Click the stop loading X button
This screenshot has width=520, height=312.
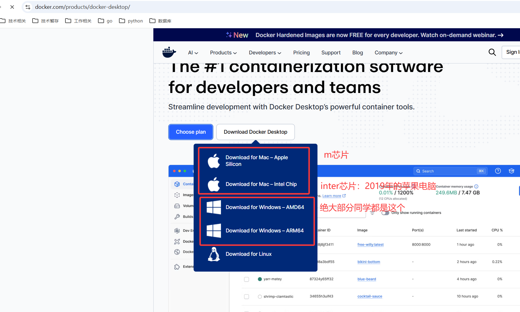click(x=12, y=7)
